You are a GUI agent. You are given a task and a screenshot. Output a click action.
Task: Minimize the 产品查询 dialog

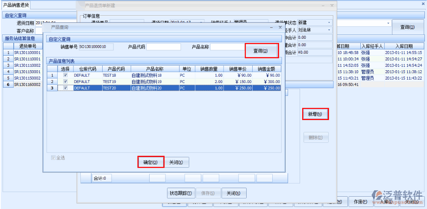(271, 27)
